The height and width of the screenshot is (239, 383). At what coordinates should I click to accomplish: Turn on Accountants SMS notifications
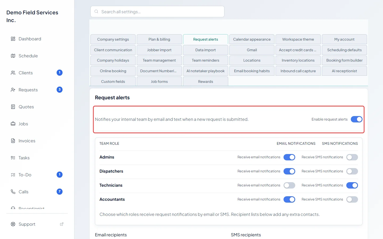click(352, 199)
